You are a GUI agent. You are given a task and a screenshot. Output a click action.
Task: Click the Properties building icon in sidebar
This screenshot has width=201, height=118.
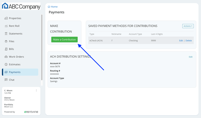pyautogui.click(x=6, y=18)
